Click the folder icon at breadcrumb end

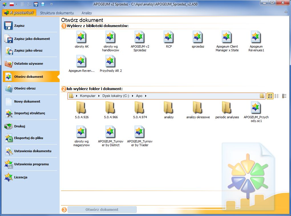point(262,96)
